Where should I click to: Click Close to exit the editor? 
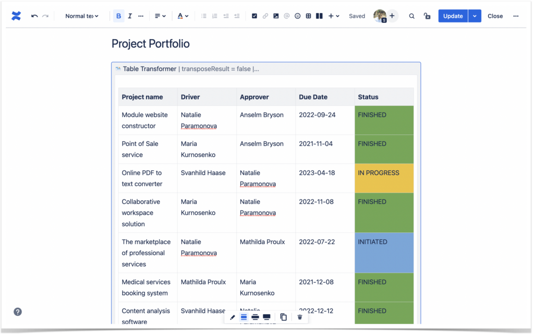pos(494,16)
